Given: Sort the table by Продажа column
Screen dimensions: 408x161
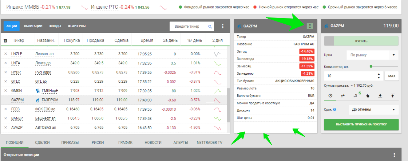Looking at the screenshot, I should tap(95, 40).
